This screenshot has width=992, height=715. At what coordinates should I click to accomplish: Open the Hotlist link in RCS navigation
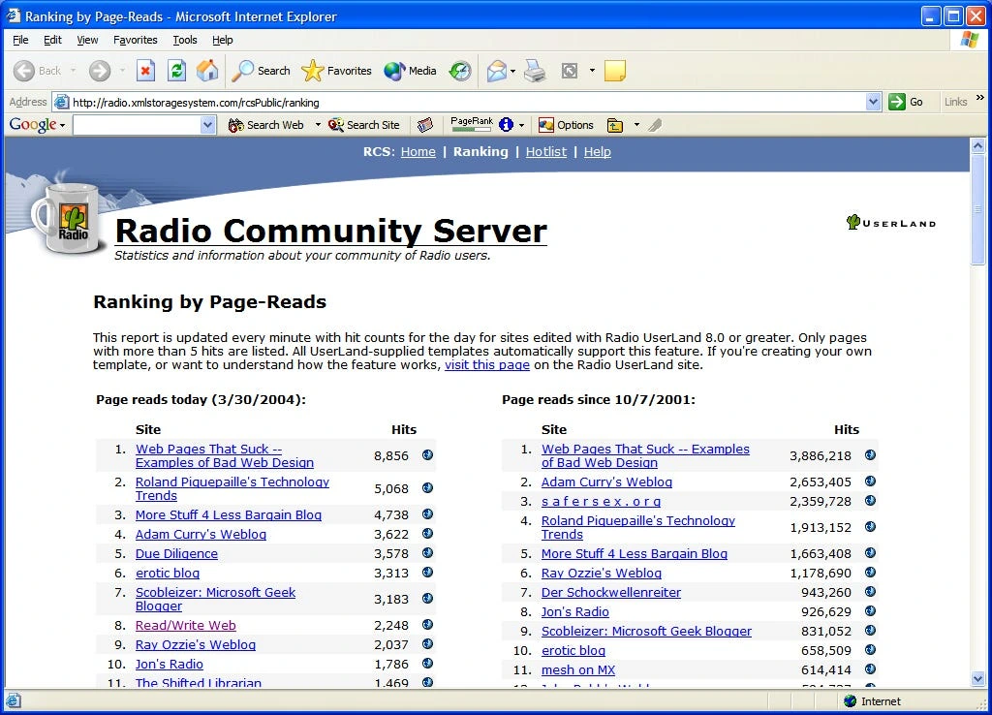coord(545,152)
